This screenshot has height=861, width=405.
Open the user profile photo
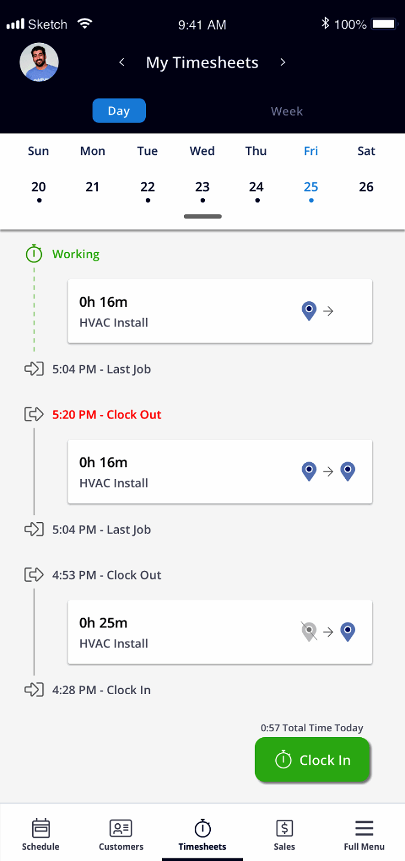[x=39, y=62]
